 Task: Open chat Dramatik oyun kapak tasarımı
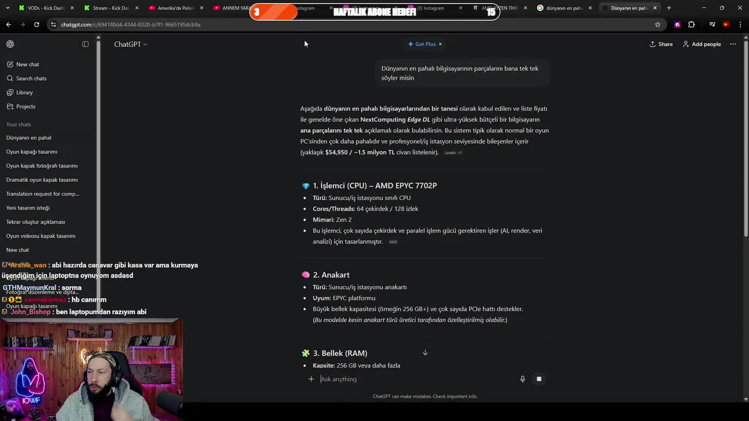42,180
